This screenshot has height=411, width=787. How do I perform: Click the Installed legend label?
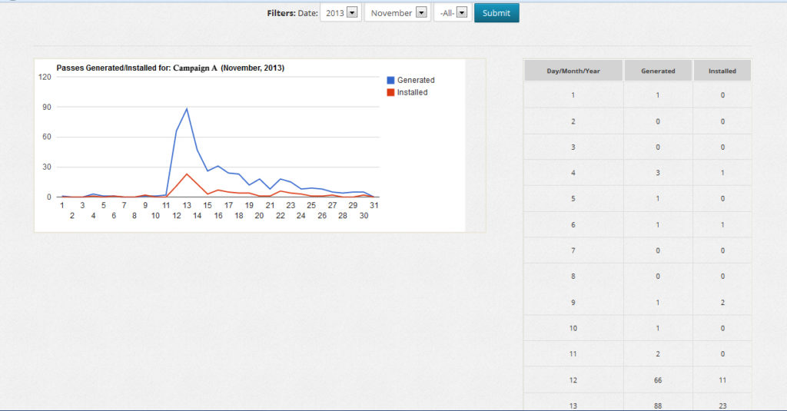(412, 92)
